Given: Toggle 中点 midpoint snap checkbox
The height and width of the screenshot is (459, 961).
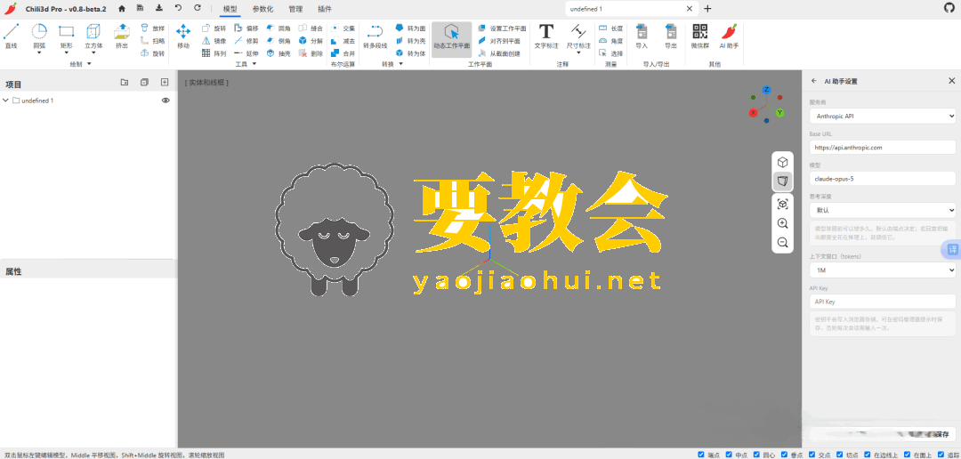Looking at the screenshot, I should click(x=729, y=455).
